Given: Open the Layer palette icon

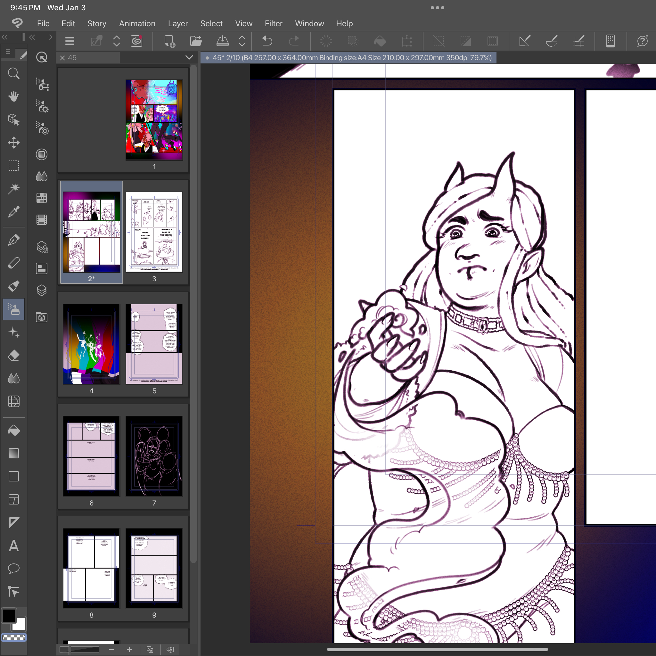Looking at the screenshot, I should click(x=42, y=290).
